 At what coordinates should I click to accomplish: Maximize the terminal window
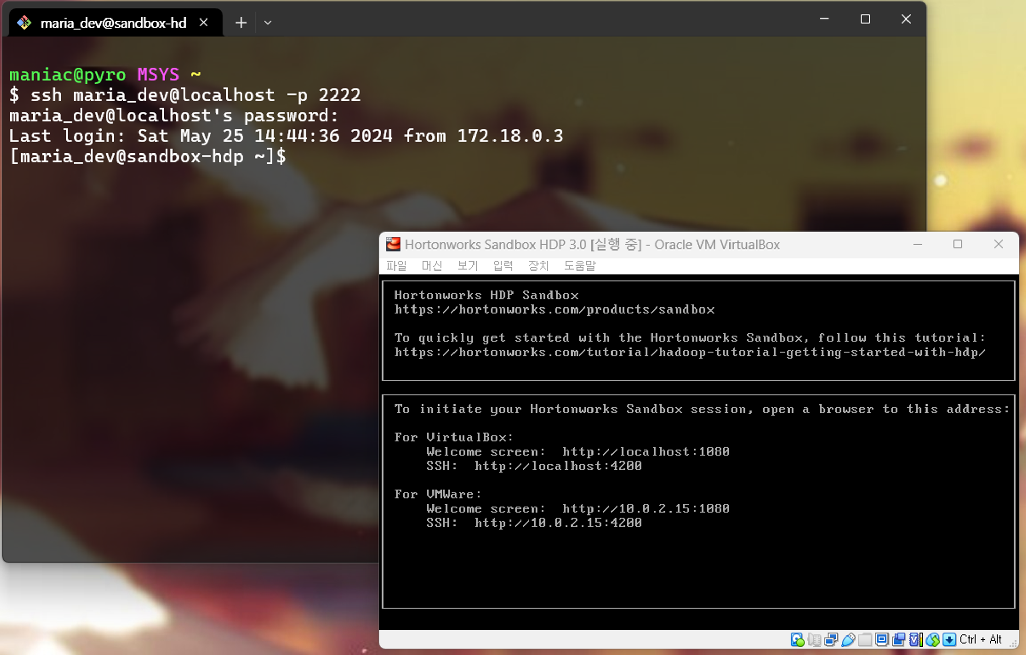coord(865,19)
